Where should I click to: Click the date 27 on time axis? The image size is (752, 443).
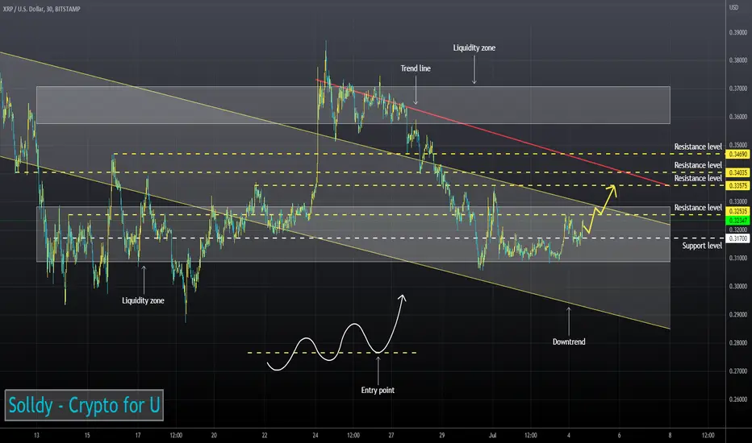[x=391, y=435]
